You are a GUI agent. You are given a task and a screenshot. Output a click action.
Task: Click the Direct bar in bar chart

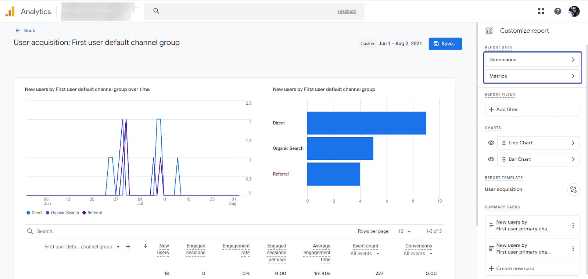pos(366,123)
